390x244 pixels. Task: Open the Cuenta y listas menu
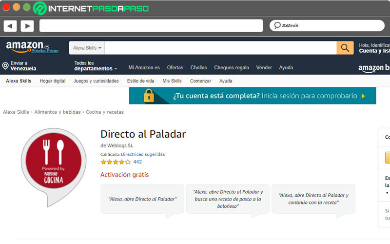pyautogui.click(x=374, y=48)
